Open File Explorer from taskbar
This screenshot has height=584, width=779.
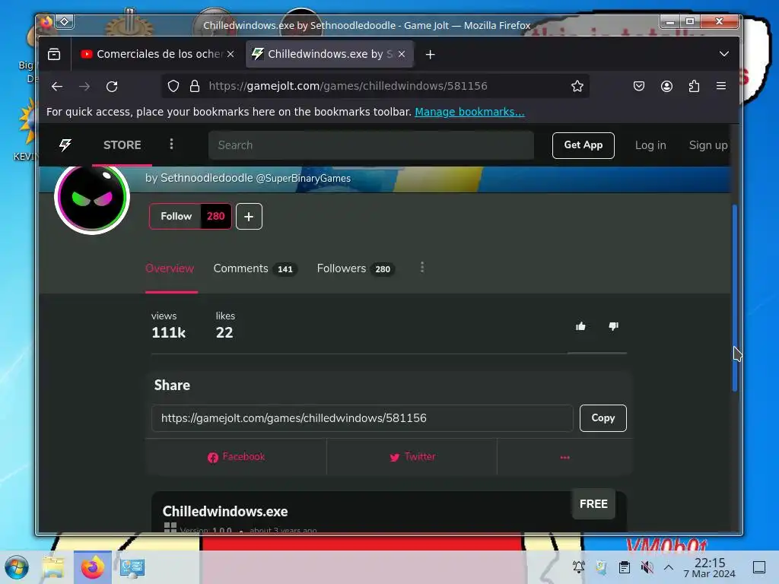point(53,567)
